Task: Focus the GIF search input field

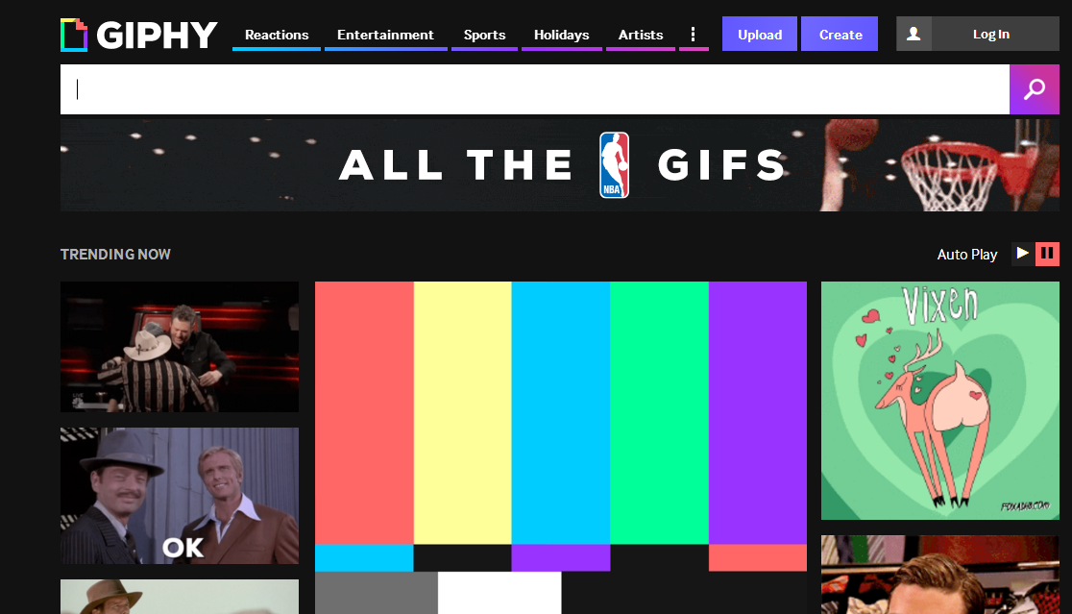Action: (x=535, y=89)
